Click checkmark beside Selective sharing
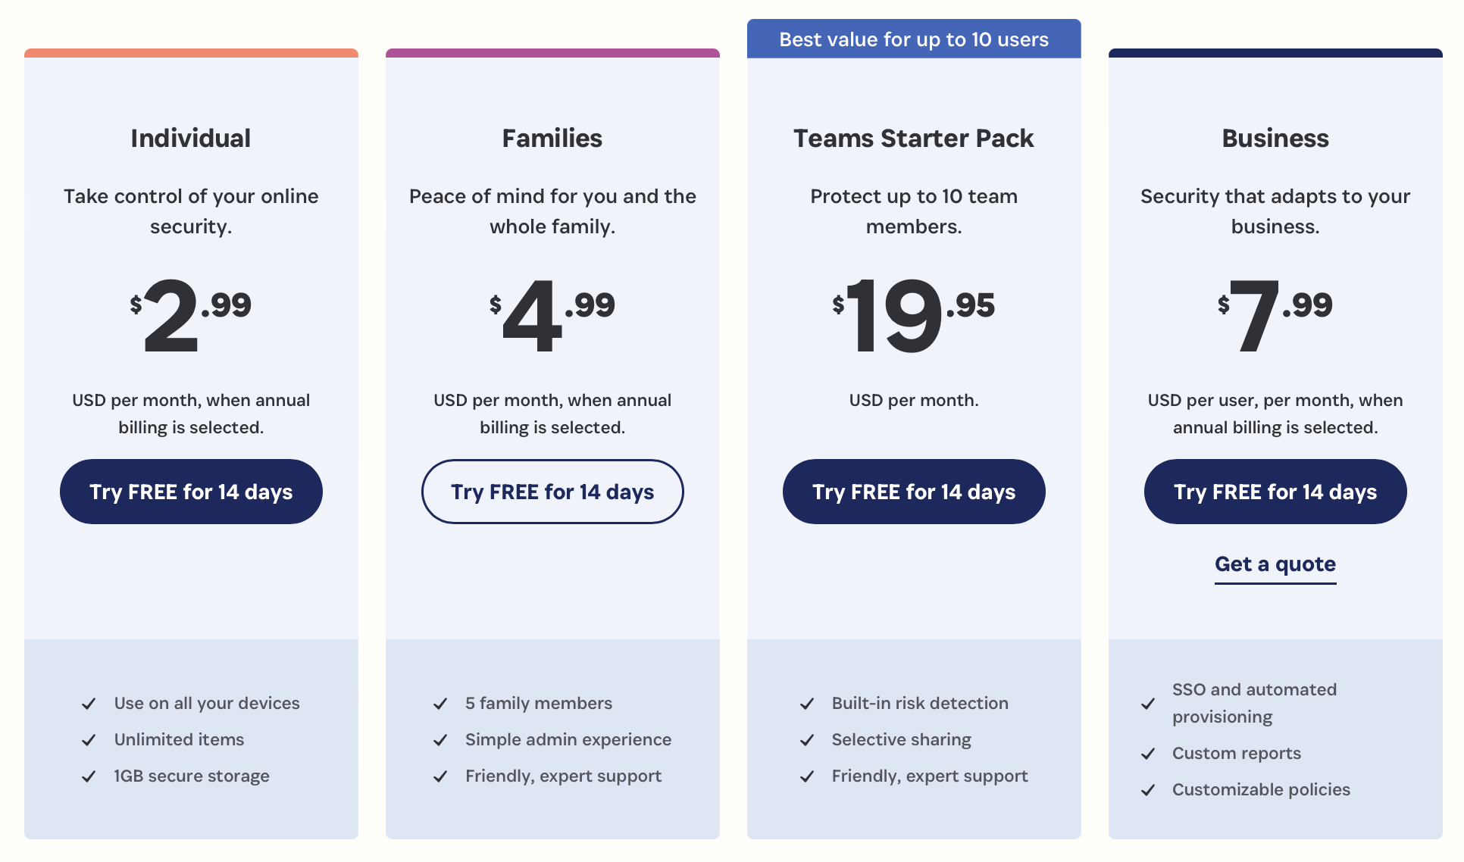The height and width of the screenshot is (862, 1464). [x=807, y=740]
